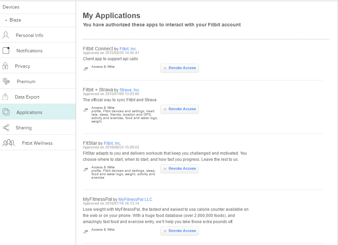Click the Privacy padlock icon
The height and width of the screenshot is (245, 338).
5,66
